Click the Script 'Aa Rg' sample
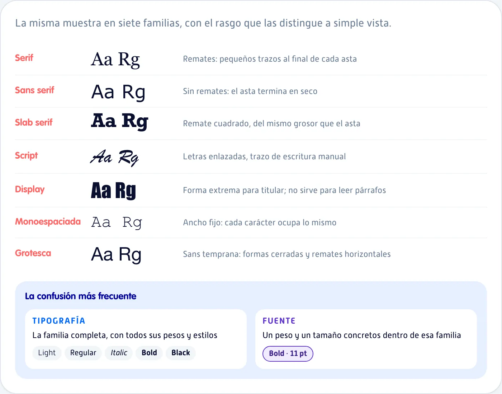Screen dimensions: 502x394 [114, 158]
